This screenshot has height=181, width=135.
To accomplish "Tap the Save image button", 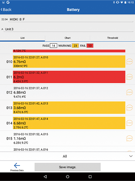I will pyautogui.click(x=68, y=167).
